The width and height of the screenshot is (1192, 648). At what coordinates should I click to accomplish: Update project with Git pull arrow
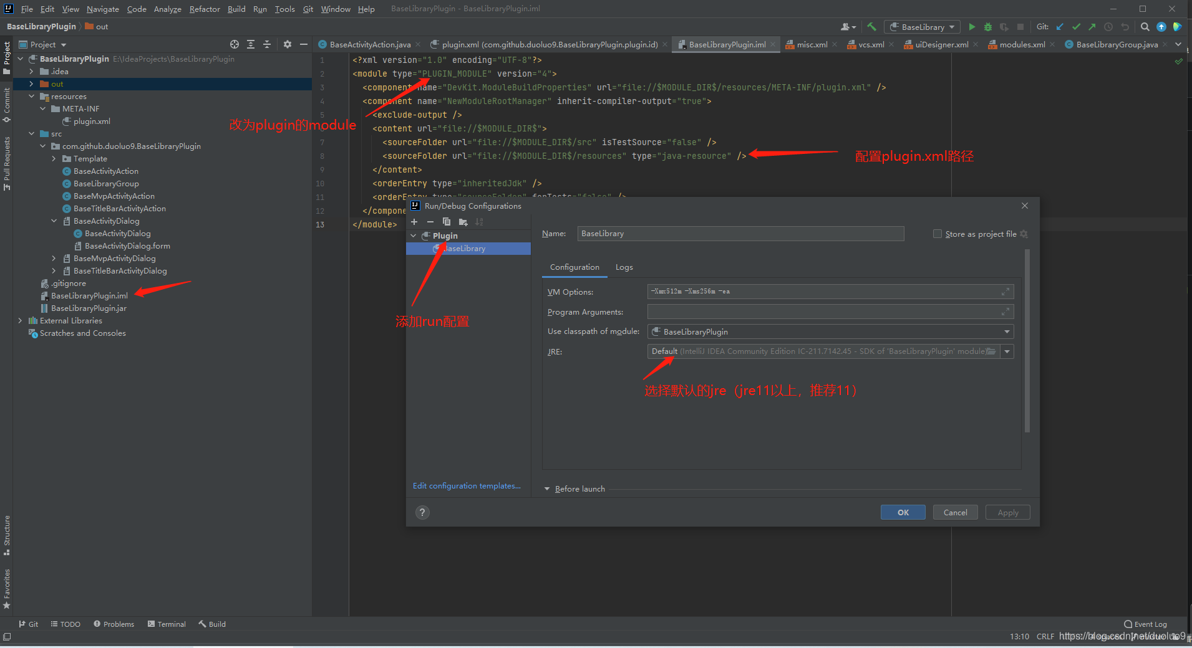pos(1060,27)
